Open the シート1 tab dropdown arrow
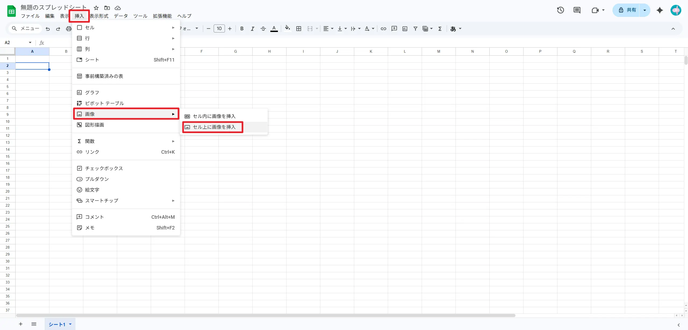Viewport: 688px width, 330px height. point(70,324)
